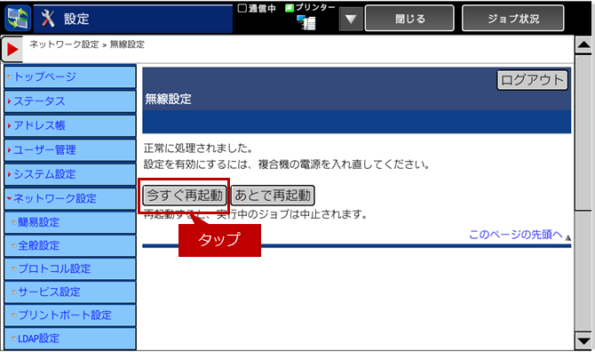Tap the 通信中 indicator
595x352 pixels.
[257, 8]
